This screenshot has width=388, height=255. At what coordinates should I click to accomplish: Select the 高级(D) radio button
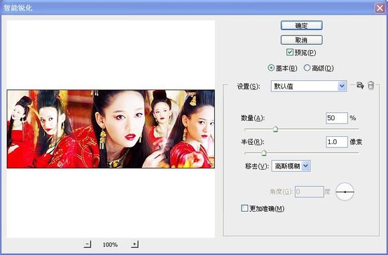307,67
